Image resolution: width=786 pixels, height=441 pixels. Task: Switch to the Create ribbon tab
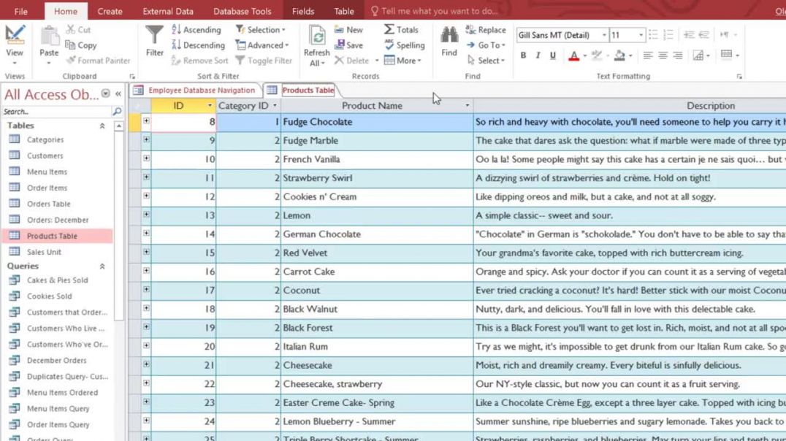click(110, 11)
